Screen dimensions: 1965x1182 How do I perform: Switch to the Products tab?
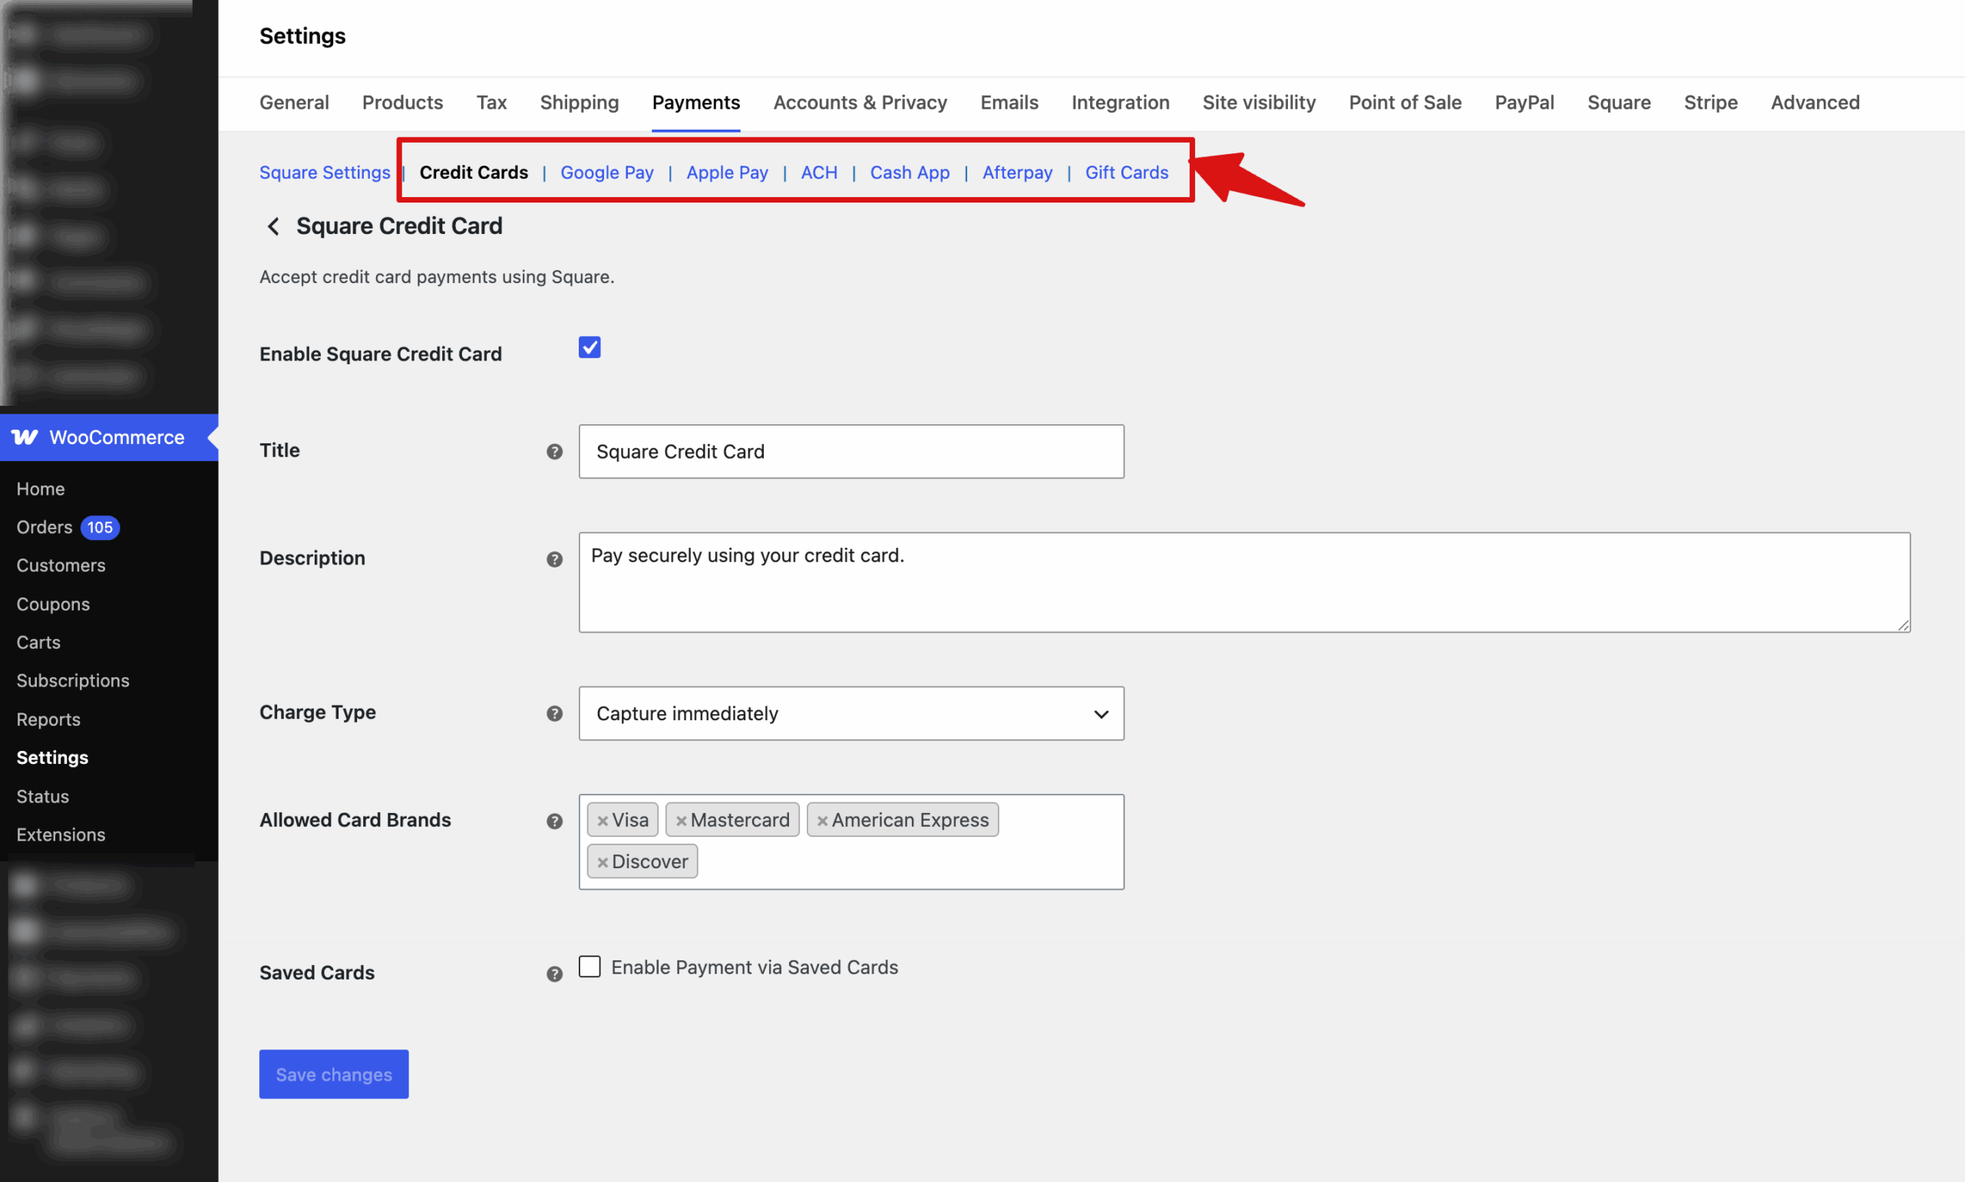pos(402,103)
